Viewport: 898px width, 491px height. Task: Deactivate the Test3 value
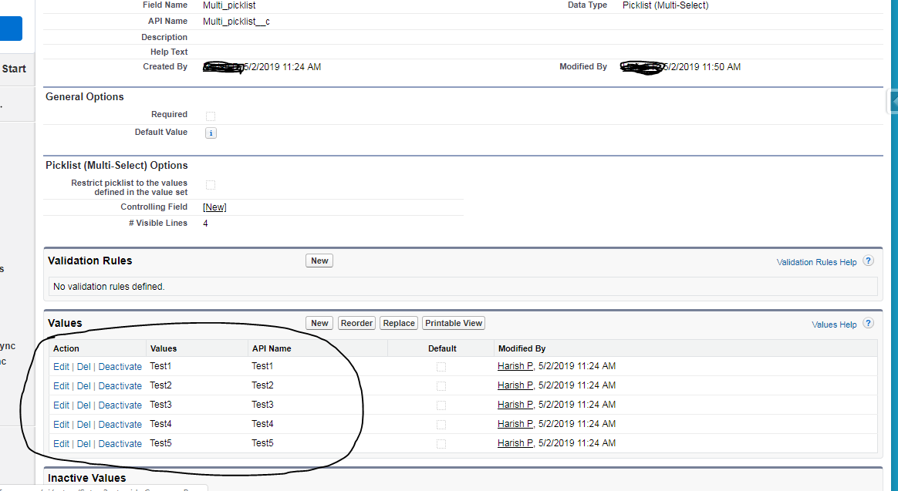(x=120, y=405)
